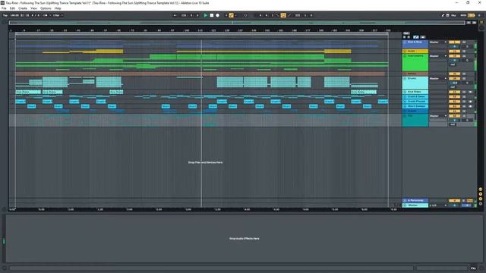Toggle Instruments track activator
The image size is (486, 273).
tap(454, 56)
